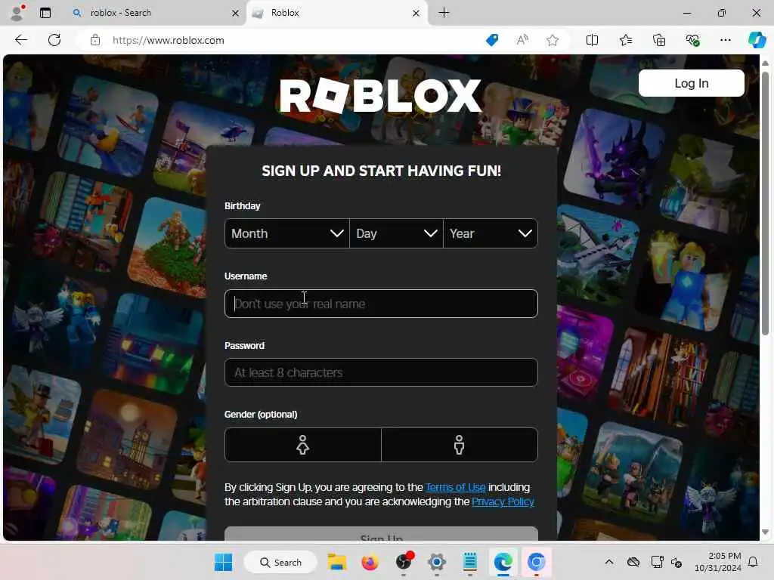Click the scrollbar up arrow
The width and height of the screenshot is (774, 580).
pyautogui.click(x=765, y=63)
